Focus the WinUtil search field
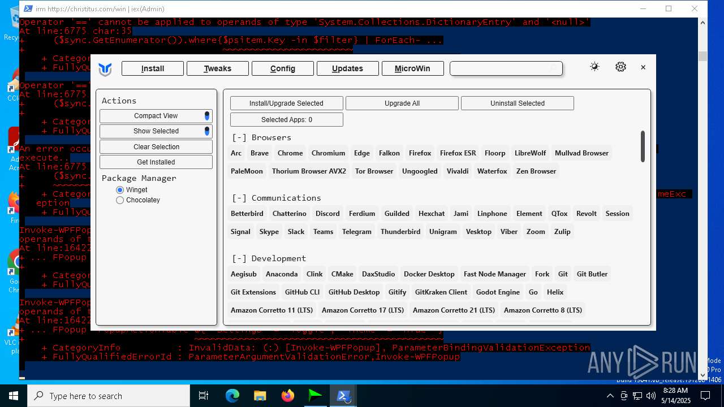 click(x=506, y=68)
